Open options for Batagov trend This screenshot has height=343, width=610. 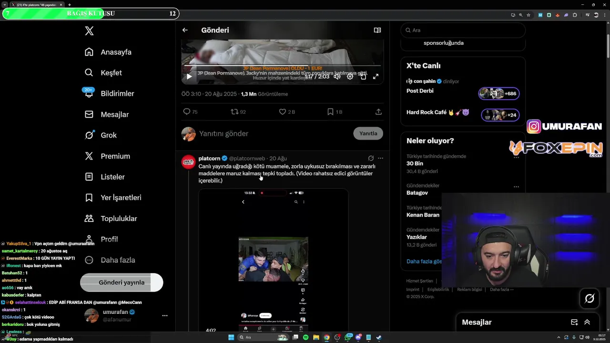516,187
